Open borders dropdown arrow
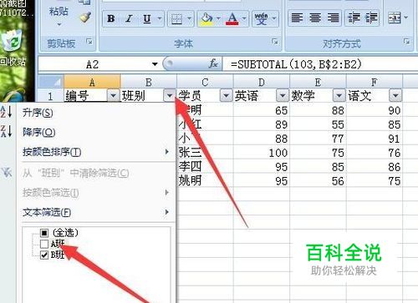Viewport: 418px width, 303px height. pyautogui.click(x=189, y=18)
